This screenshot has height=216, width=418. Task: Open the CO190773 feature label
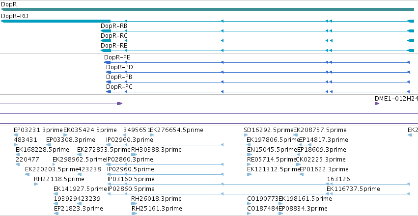point(263,199)
